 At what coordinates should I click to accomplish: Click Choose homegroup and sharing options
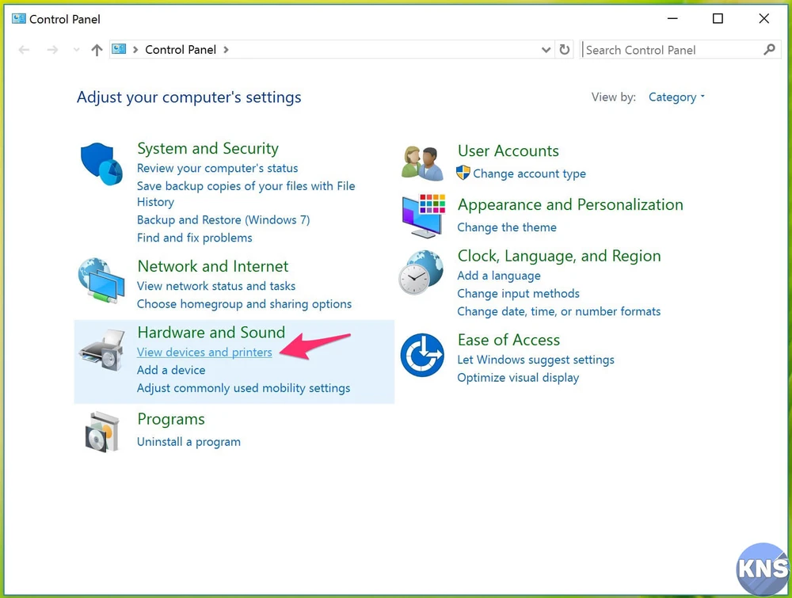(x=244, y=304)
